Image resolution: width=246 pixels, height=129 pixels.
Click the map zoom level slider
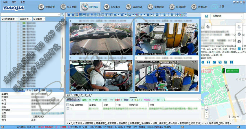pos(207,111)
